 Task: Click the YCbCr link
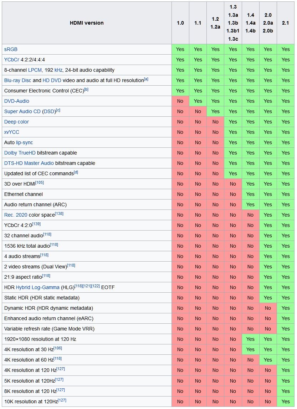12,60
